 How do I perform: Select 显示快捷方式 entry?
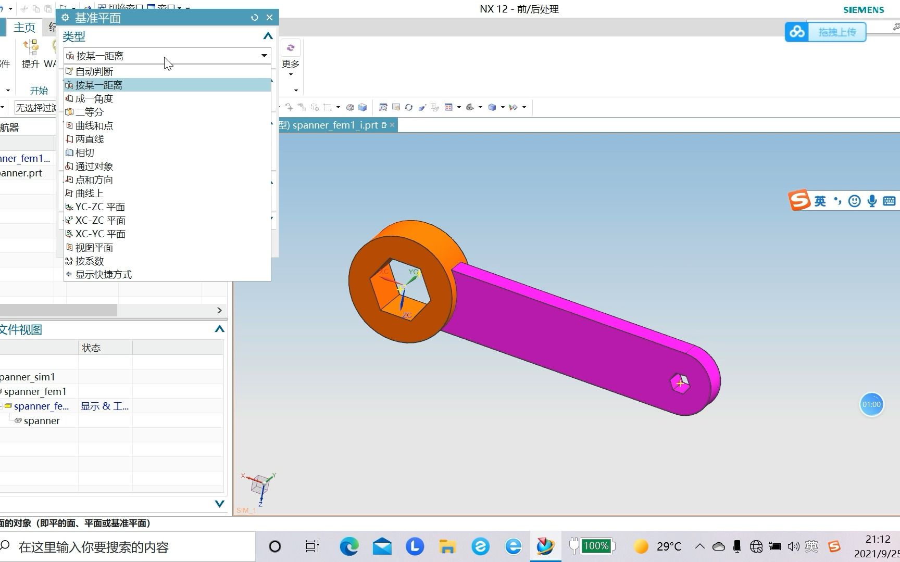click(167, 274)
